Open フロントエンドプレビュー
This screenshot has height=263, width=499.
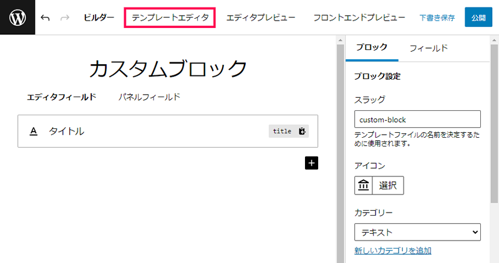pos(359,18)
